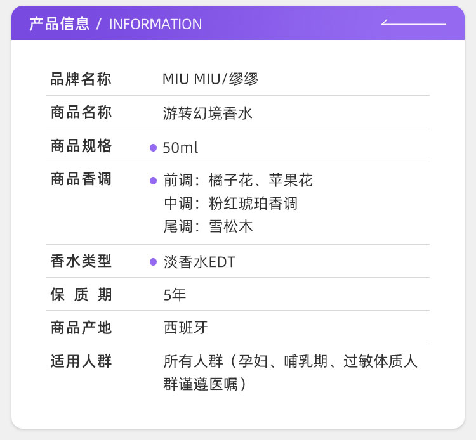This screenshot has height=440, width=476.
Task: Select the 中调:粉红琥珀香调 line
Action: point(230,204)
